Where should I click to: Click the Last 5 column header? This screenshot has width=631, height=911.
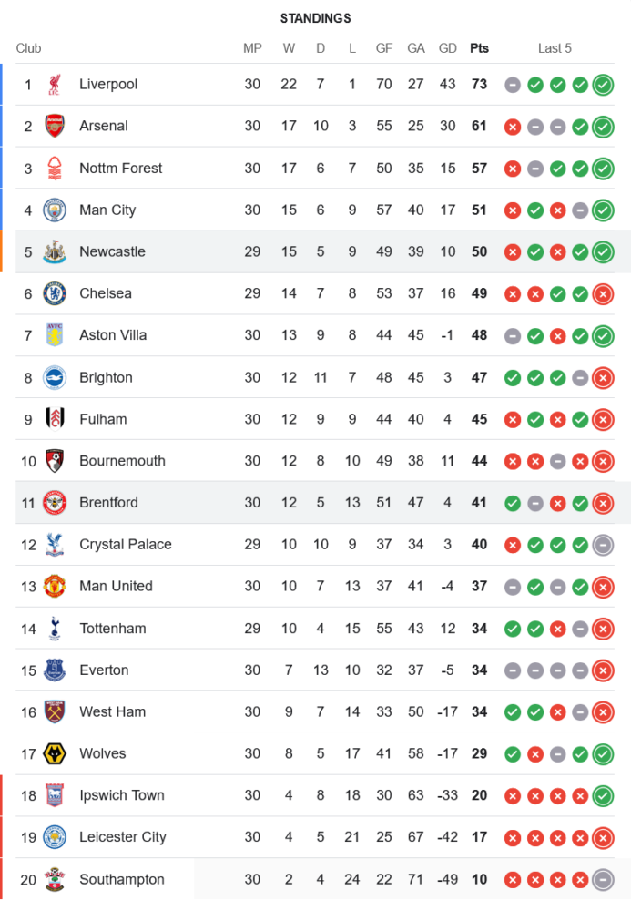(x=555, y=48)
